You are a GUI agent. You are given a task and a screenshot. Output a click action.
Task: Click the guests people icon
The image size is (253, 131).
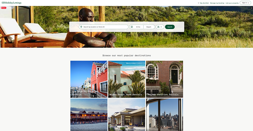pos(158,27)
